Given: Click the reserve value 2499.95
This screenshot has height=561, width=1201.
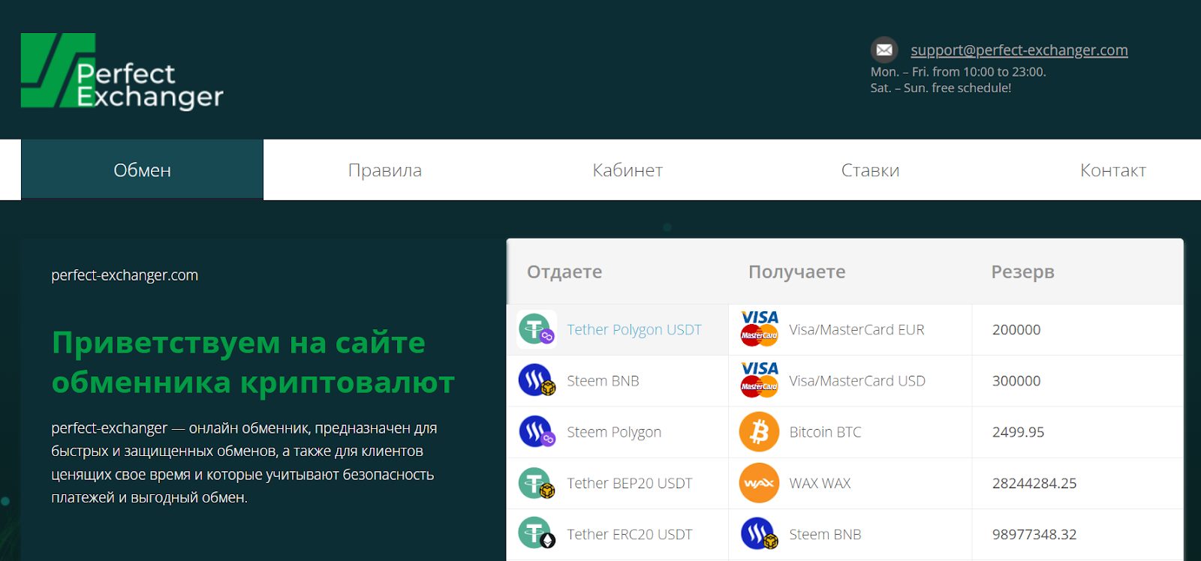Looking at the screenshot, I should 1018,432.
